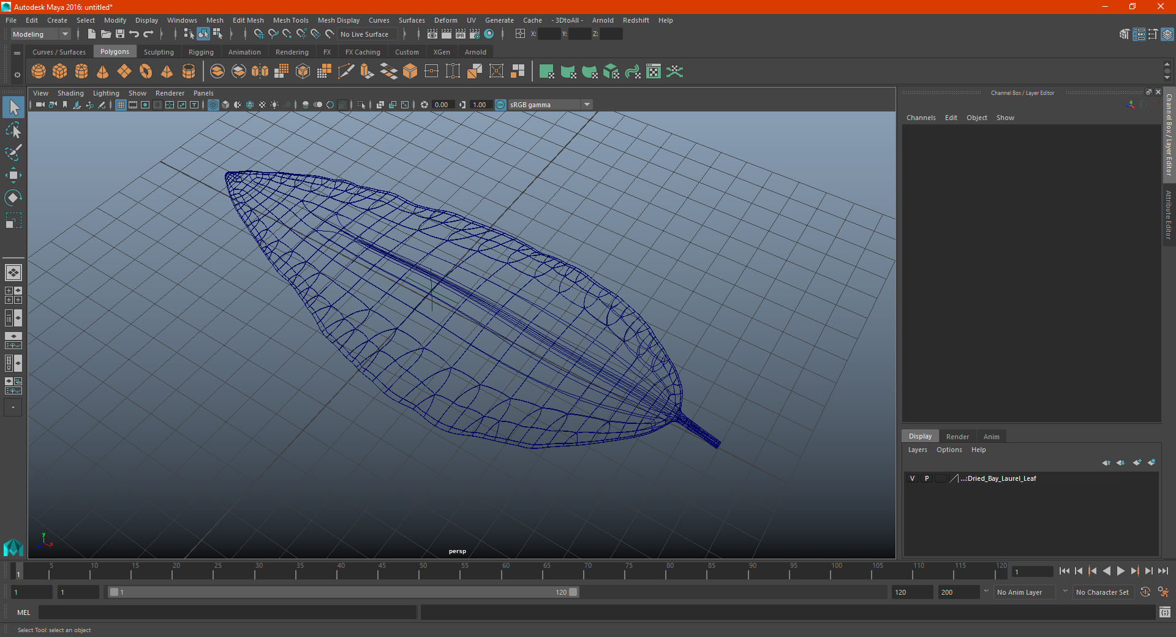Activate the Move tool

coord(13,175)
